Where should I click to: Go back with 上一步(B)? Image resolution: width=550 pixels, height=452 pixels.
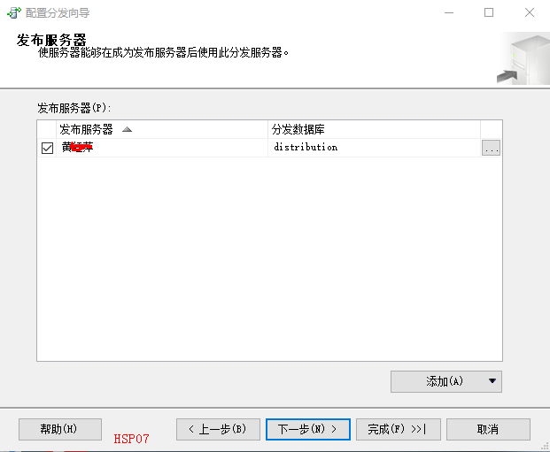point(218,429)
